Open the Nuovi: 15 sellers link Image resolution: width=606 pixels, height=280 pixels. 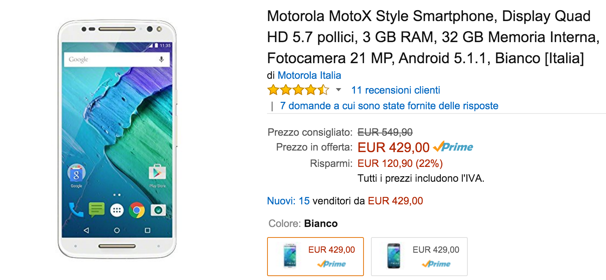click(288, 201)
